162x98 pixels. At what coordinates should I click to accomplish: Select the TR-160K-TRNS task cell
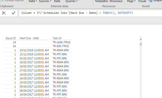click(x=62, y=42)
